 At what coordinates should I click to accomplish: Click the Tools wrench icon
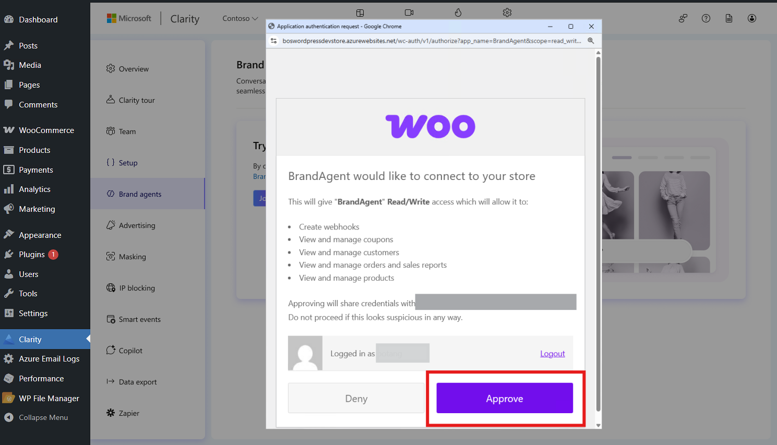click(9, 293)
